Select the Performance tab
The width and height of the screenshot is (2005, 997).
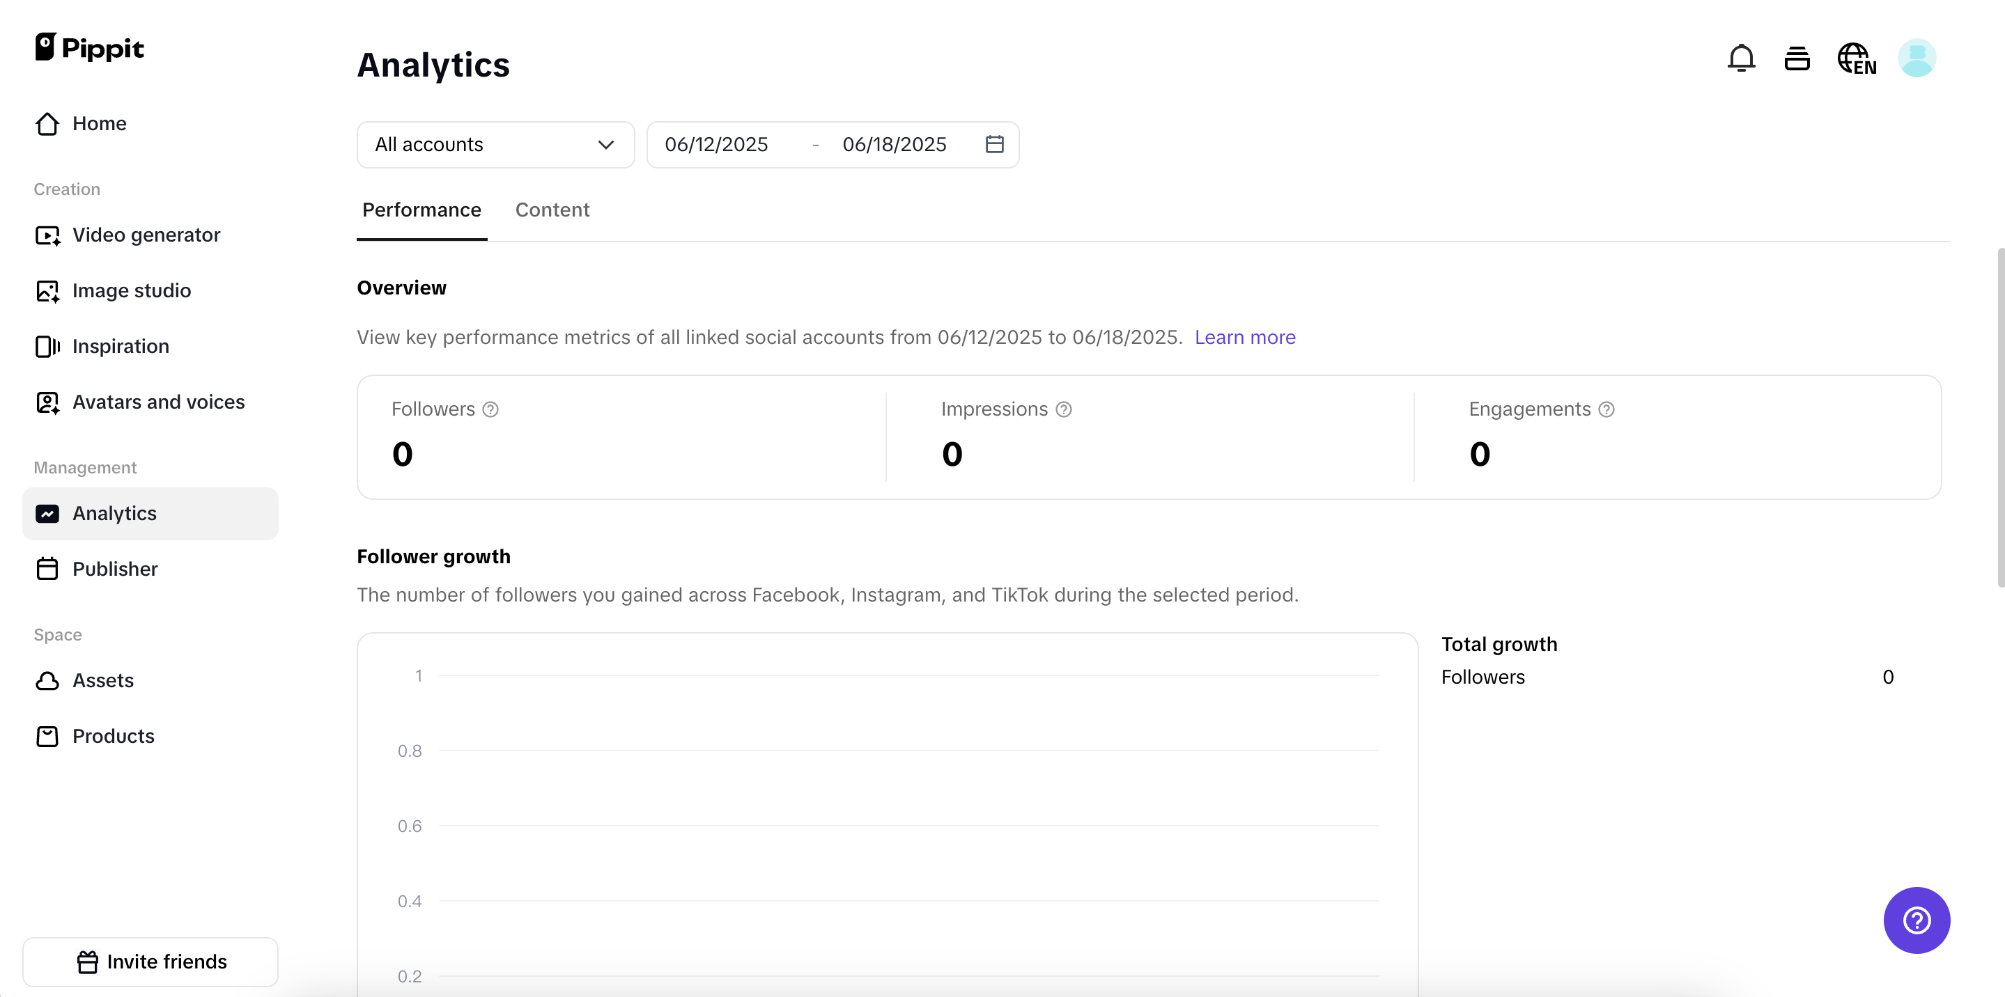point(421,210)
